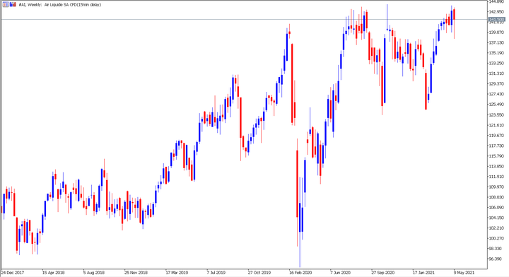The image size is (509, 277).
Task: Click the 27 Sep 2020 date label
Action: coord(383,273)
